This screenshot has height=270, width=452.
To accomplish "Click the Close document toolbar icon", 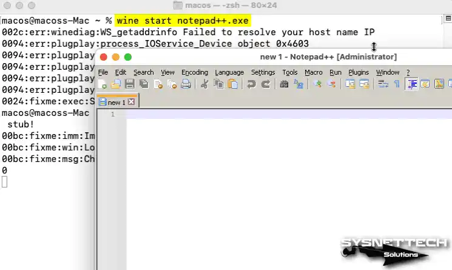I will [x=158, y=84].
